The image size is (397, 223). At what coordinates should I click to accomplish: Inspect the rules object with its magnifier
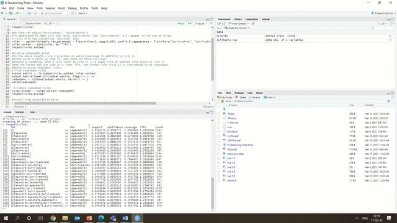(390, 36)
